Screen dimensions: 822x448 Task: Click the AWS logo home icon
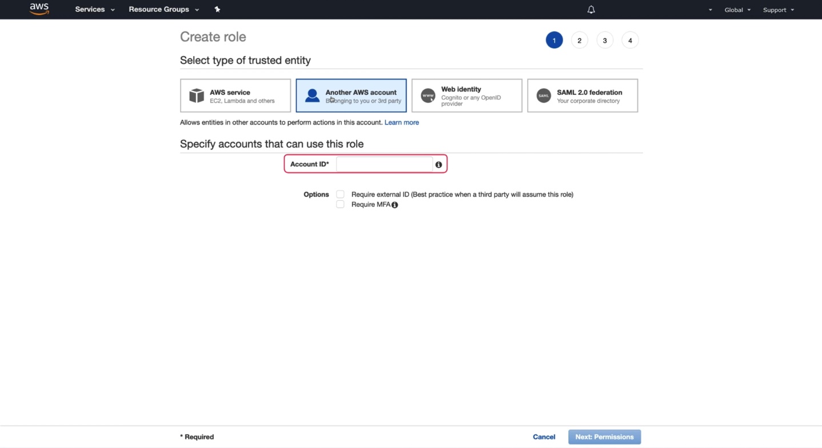click(39, 9)
